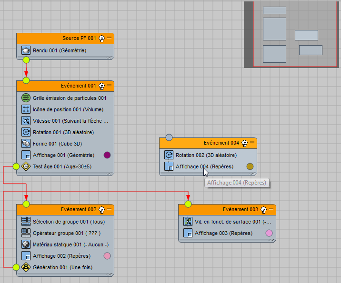Image resolution: width=341 pixels, height=283 pixels.
Task: Select the Source PF 001 title bar
Action: tap(65, 39)
